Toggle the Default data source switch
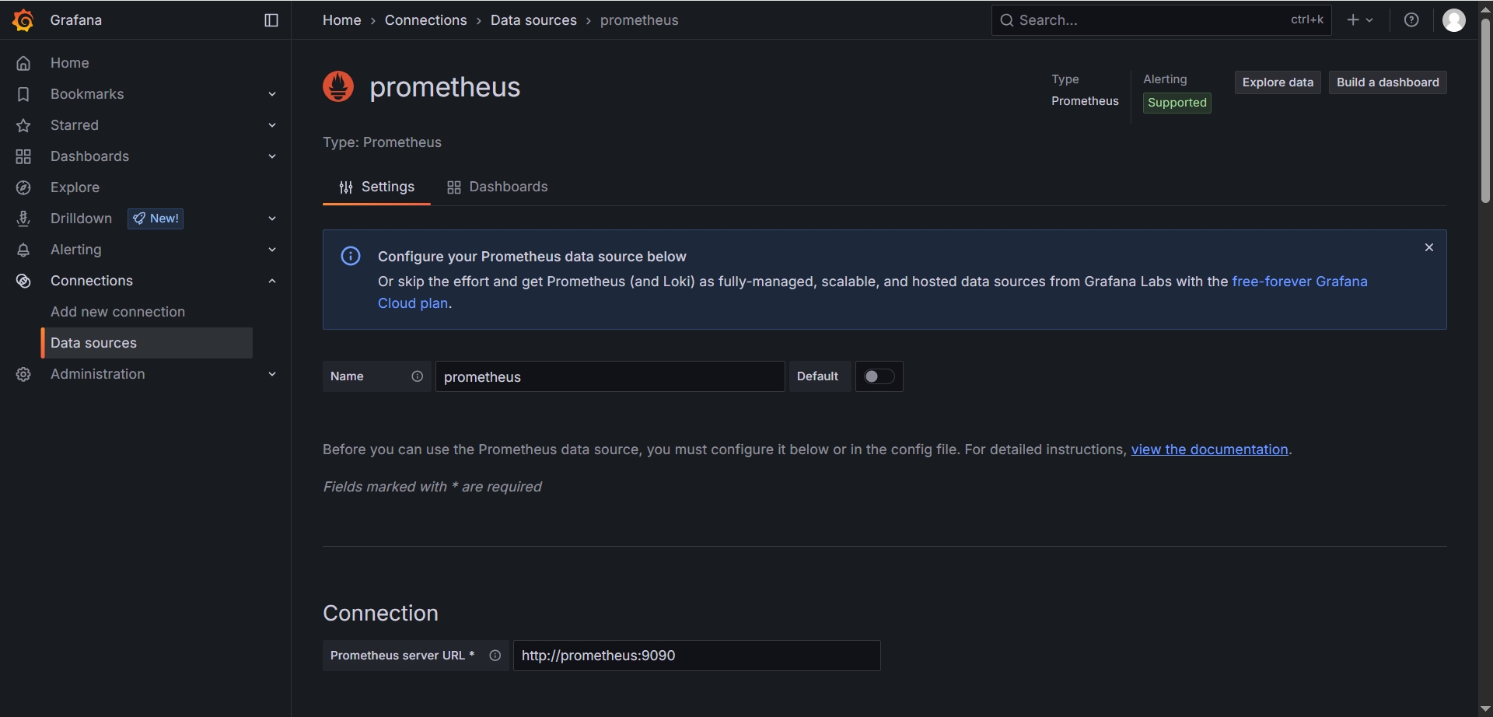Image resolution: width=1493 pixels, height=717 pixels. (x=879, y=376)
